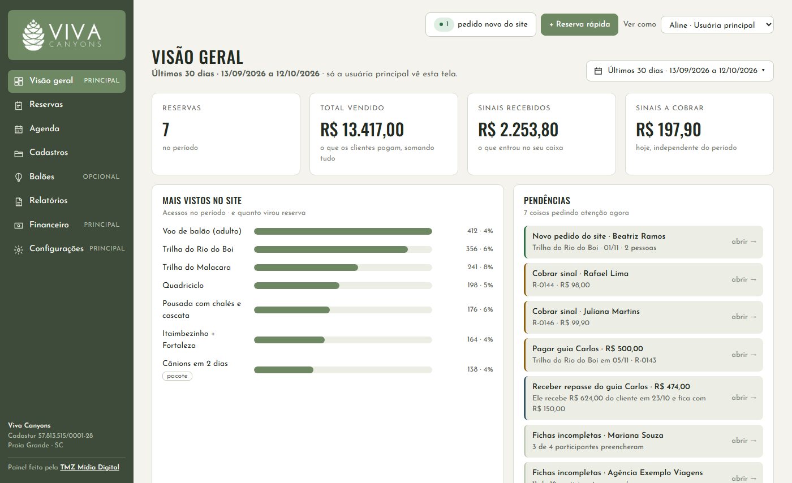
Task: Click the Viva Canyons pinecone logo
Action: tap(33, 34)
